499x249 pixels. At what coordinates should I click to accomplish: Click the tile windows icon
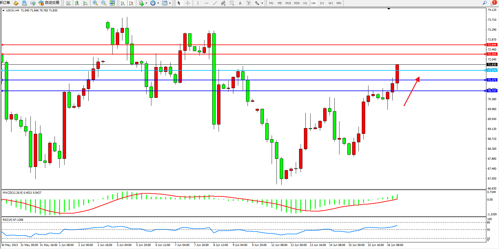click(x=112, y=3)
